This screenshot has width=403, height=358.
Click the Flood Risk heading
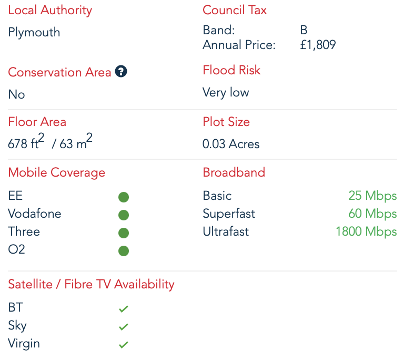pyautogui.click(x=231, y=70)
